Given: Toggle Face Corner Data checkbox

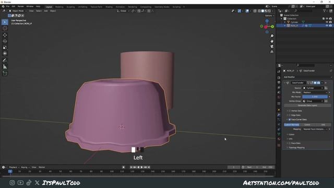Looking at the screenshot, I should pos(290,120).
